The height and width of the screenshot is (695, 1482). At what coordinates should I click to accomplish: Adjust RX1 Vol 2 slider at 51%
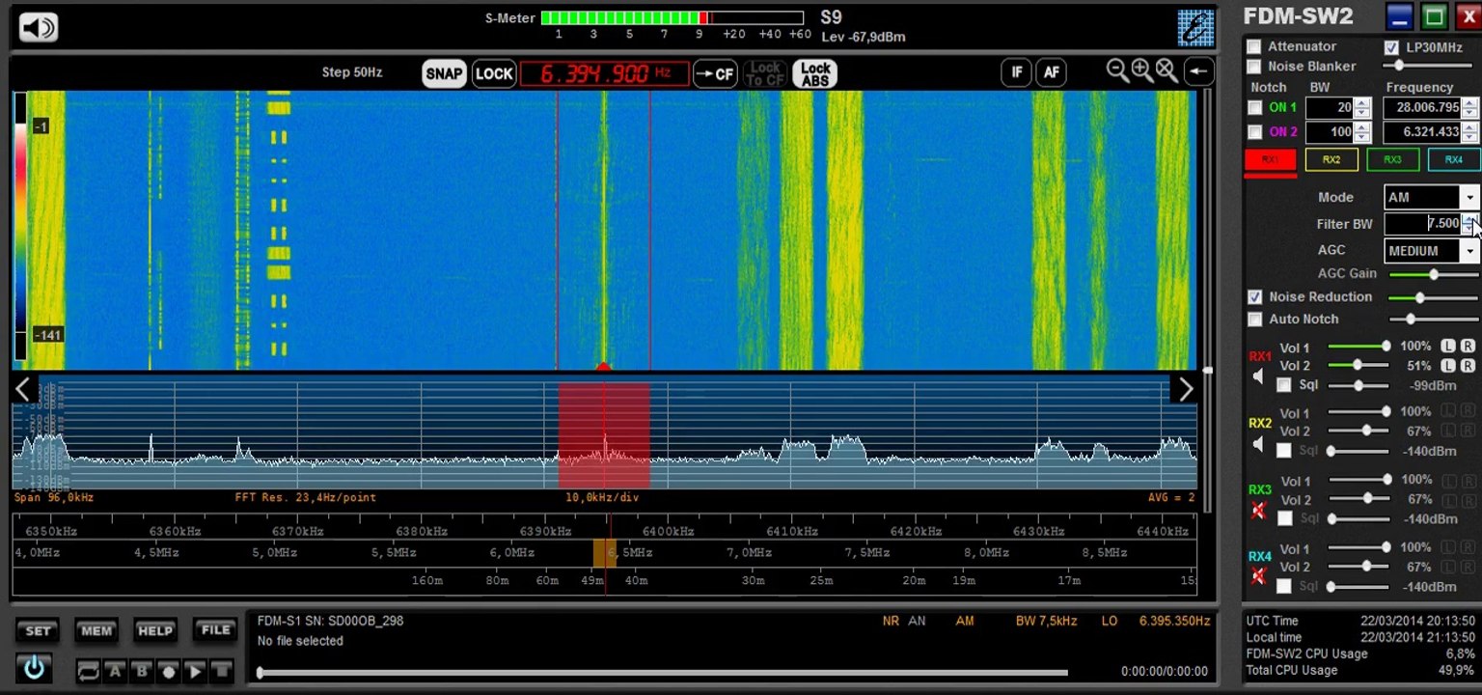tap(1358, 366)
